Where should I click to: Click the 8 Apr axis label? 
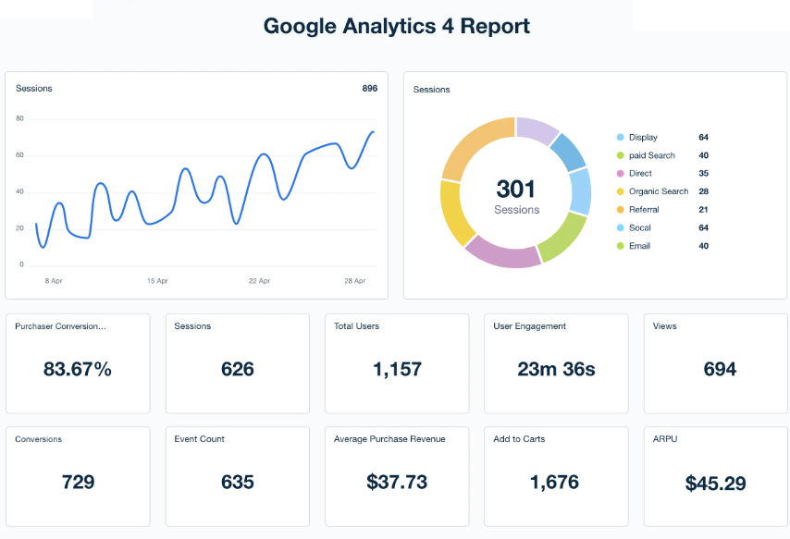(x=54, y=281)
